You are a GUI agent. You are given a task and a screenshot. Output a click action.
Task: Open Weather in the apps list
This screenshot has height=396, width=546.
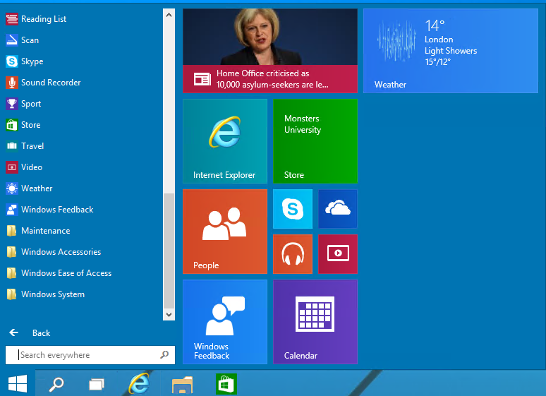(x=29, y=188)
